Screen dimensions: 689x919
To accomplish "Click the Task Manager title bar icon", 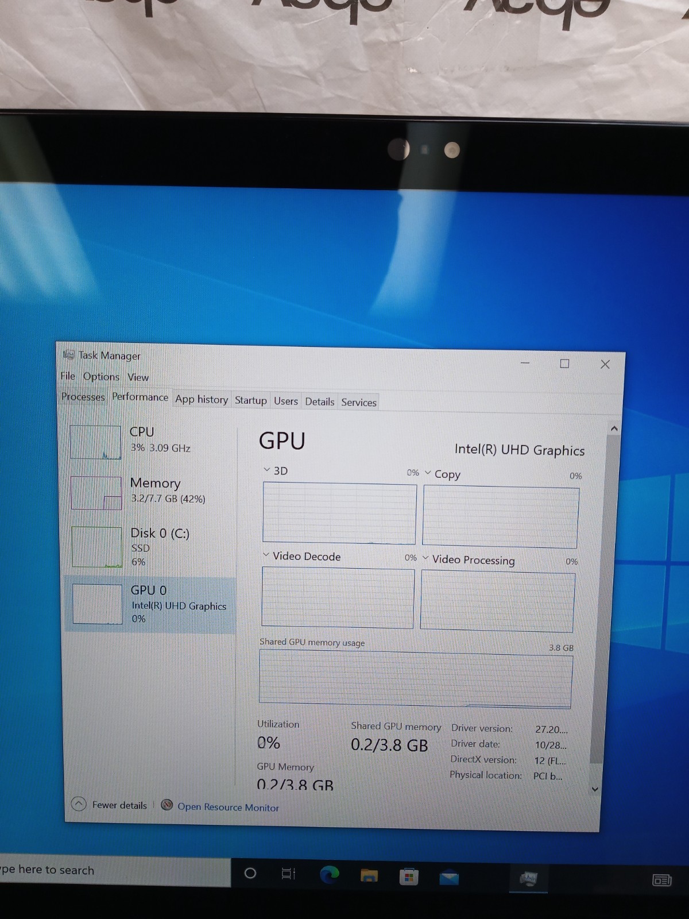I will 69,354.
